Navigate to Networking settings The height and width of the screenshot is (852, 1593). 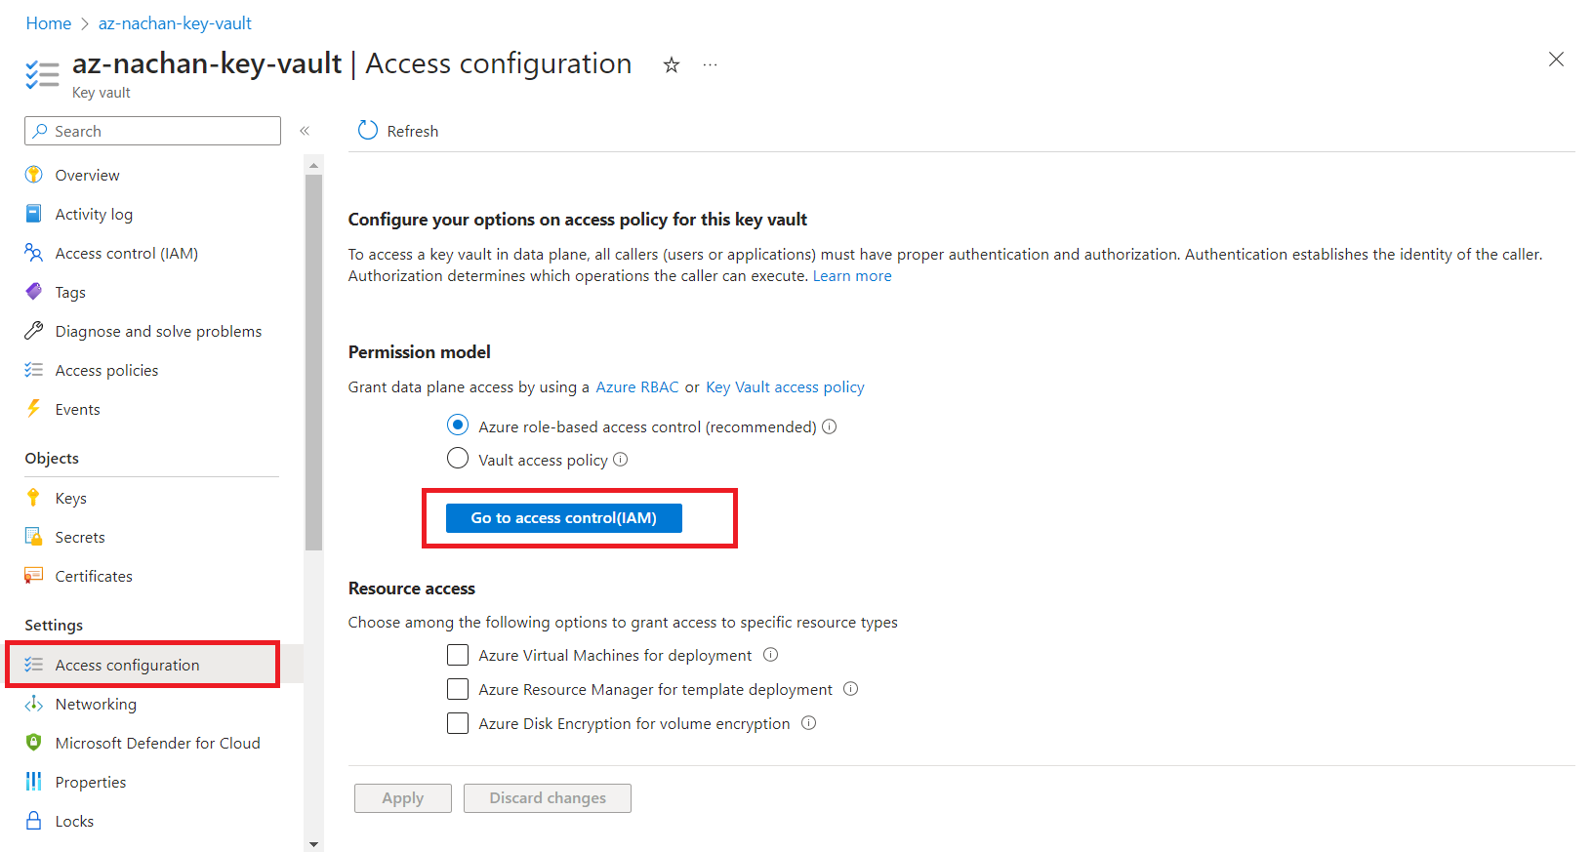pos(96,705)
